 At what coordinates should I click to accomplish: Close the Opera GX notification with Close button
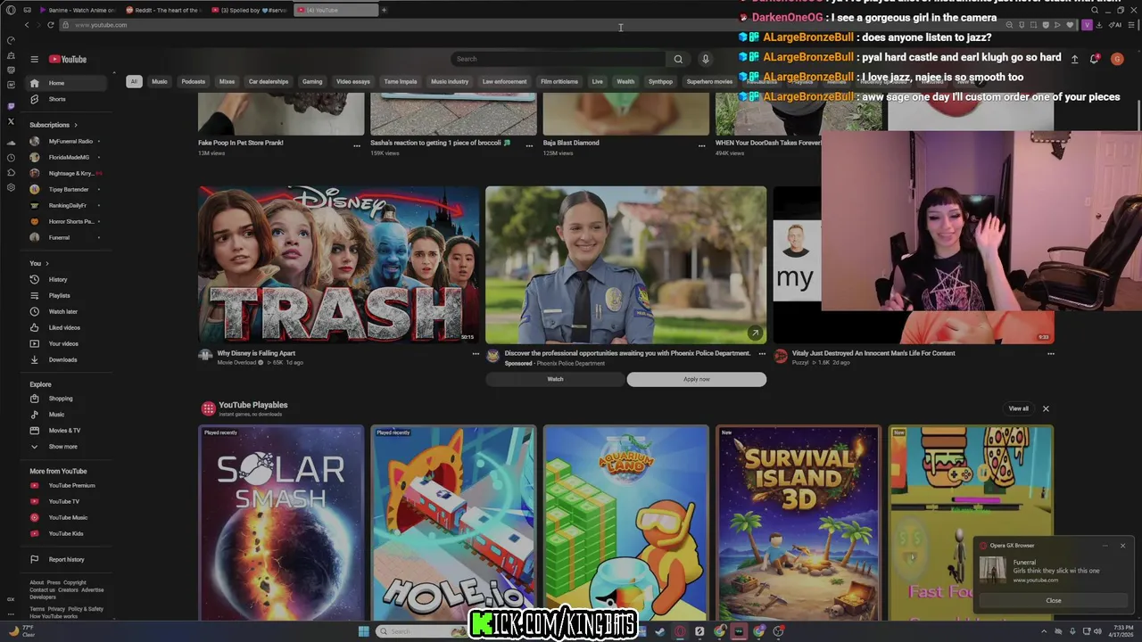[x=1054, y=600]
